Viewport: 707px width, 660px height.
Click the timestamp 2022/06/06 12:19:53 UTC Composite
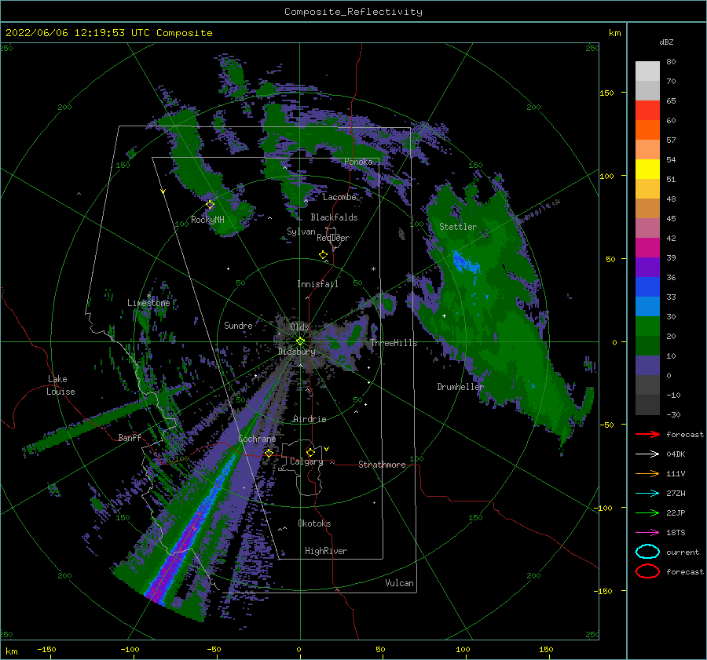pyautogui.click(x=108, y=33)
